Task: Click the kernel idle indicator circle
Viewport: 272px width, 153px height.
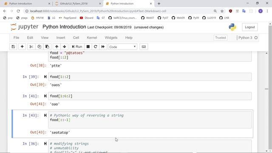Action: [x=256, y=38]
